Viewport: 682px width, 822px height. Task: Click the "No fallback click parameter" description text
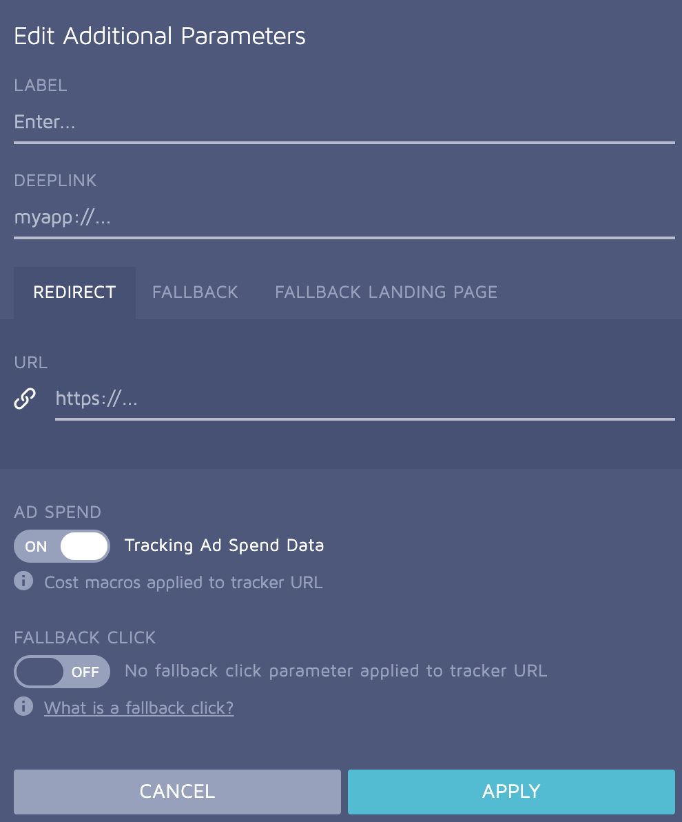335,671
